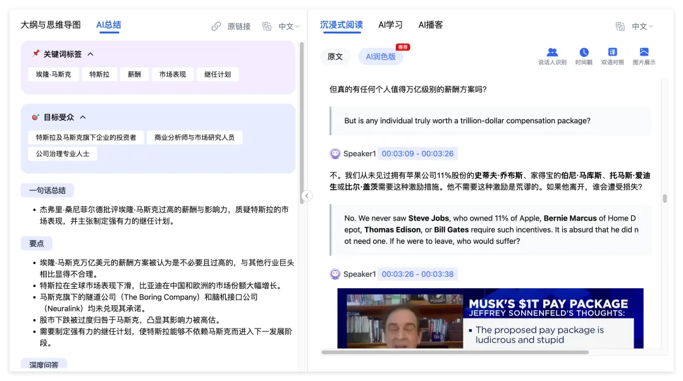This screenshot has height=381, width=683.
Task: Click the 特斯拉 keyword tag
Action: tap(99, 75)
